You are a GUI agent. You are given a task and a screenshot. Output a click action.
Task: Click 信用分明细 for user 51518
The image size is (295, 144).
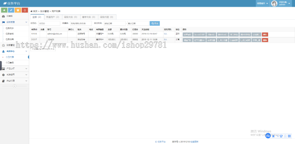[x=246, y=34]
